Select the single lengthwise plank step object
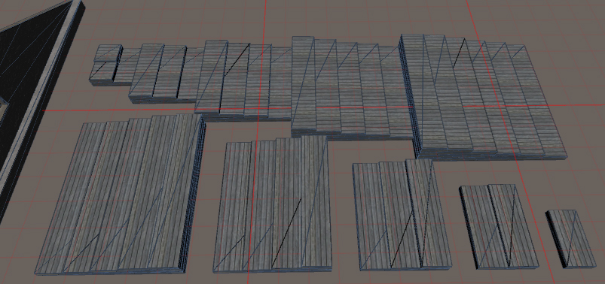605x284 pixels. (x=571, y=239)
